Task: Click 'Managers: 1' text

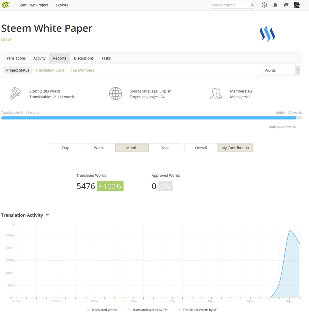Action: click(240, 97)
